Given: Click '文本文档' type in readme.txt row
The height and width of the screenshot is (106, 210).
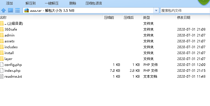Looking at the screenshot, I should (150, 77).
